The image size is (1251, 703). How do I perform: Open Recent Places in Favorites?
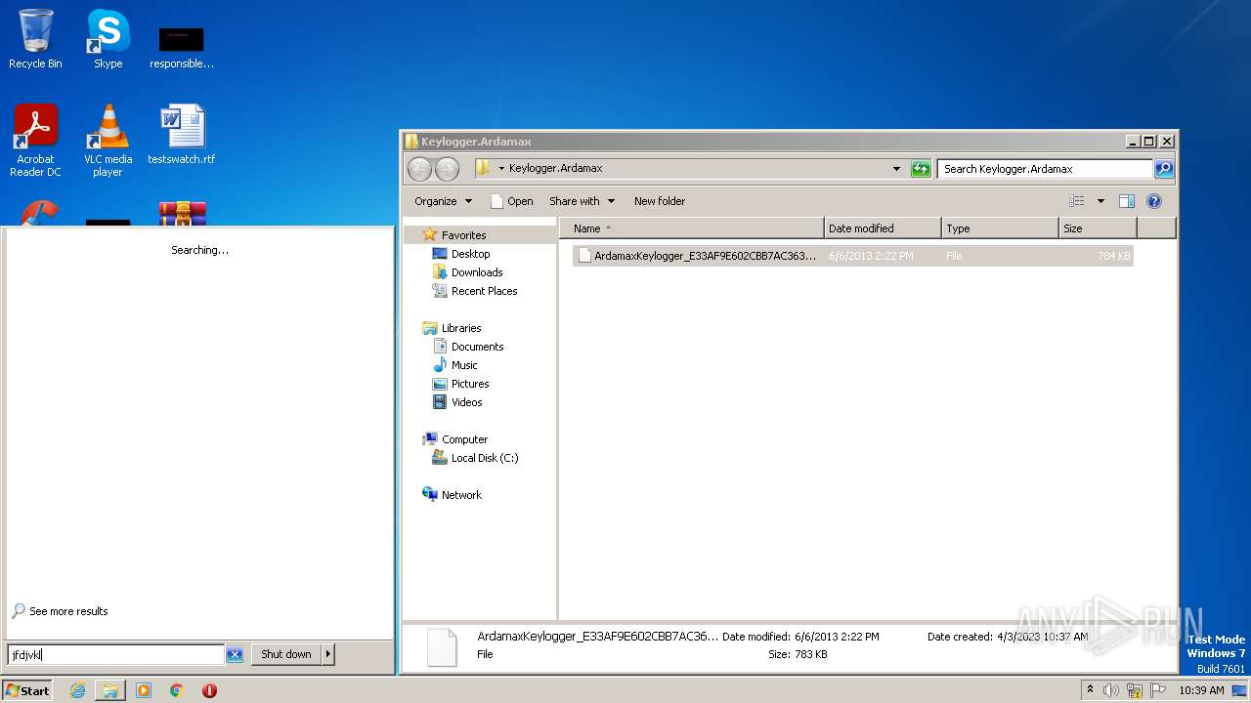(x=484, y=291)
